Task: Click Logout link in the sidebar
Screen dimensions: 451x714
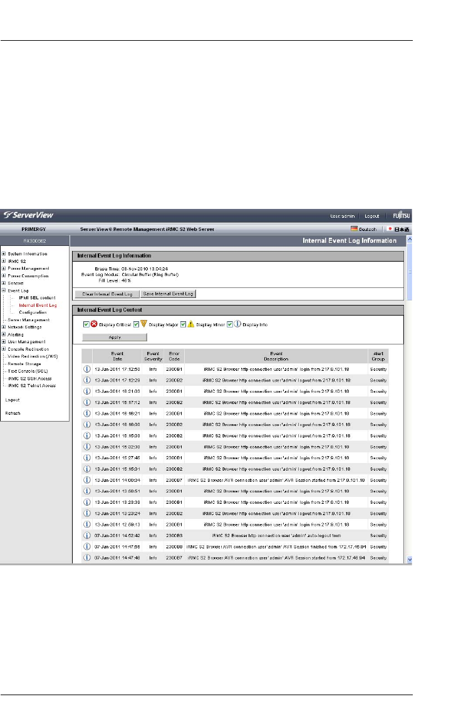Action: pyautogui.click(x=13, y=400)
